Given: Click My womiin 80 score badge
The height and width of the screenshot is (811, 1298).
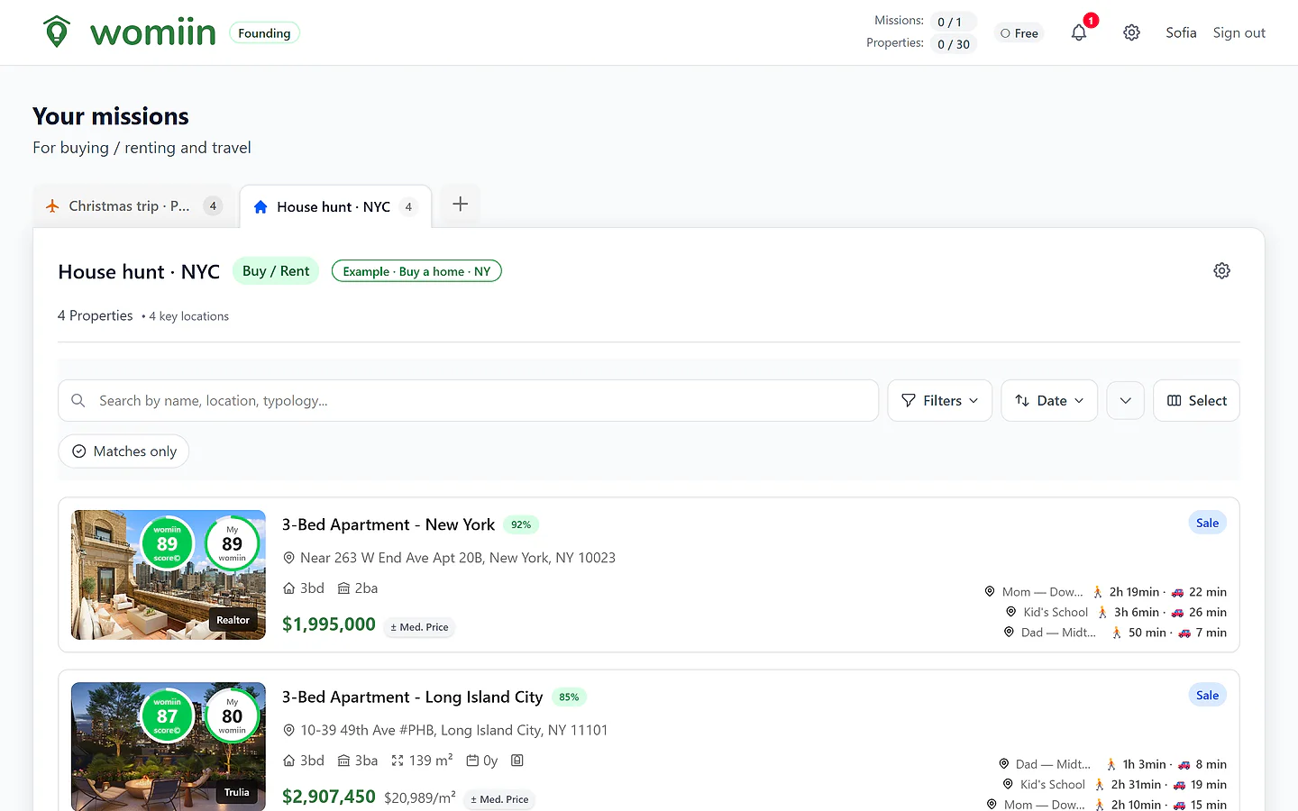Looking at the screenshot, I should [x=233, y=715].
